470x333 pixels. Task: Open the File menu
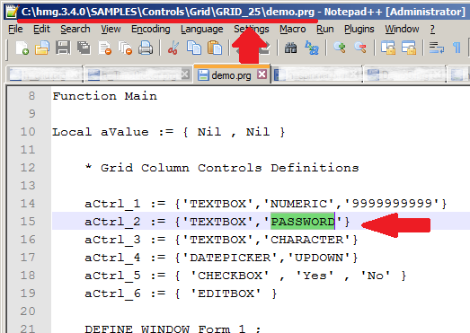click(x=15, y=29)
